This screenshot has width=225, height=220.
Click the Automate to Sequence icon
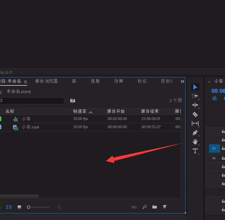click(134, 207)
